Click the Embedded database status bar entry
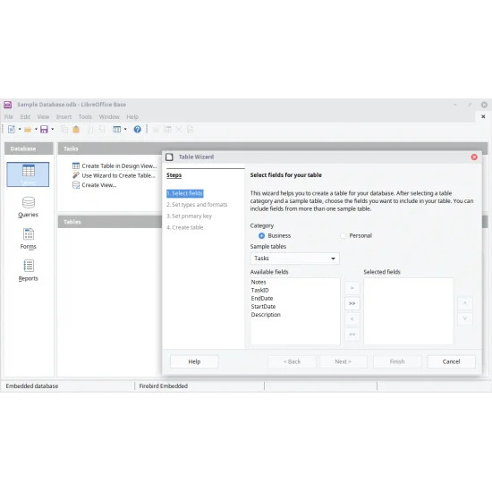Image resolution: width=492 pixels, height=492 pixels. tap(32, 386)
